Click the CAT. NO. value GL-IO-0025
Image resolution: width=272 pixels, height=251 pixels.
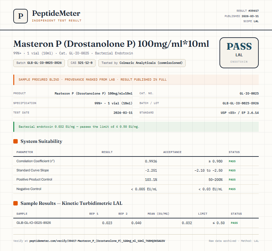249,94
